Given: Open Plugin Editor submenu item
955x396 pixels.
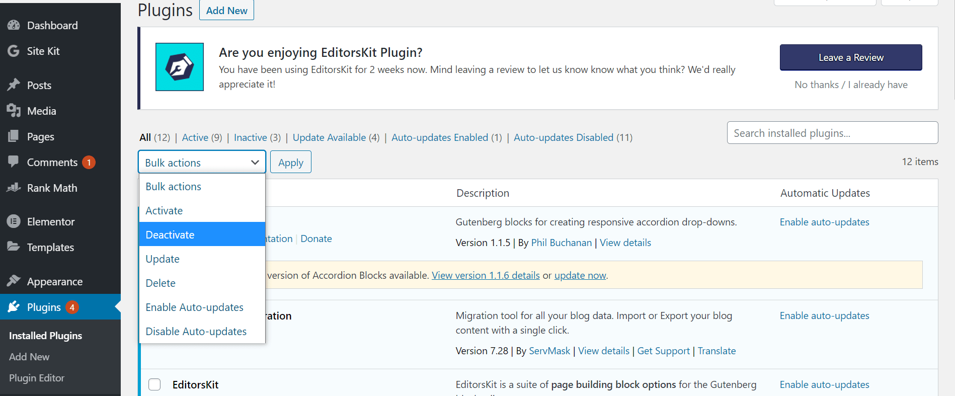Looking at the screenshot, I should (37, 378).
